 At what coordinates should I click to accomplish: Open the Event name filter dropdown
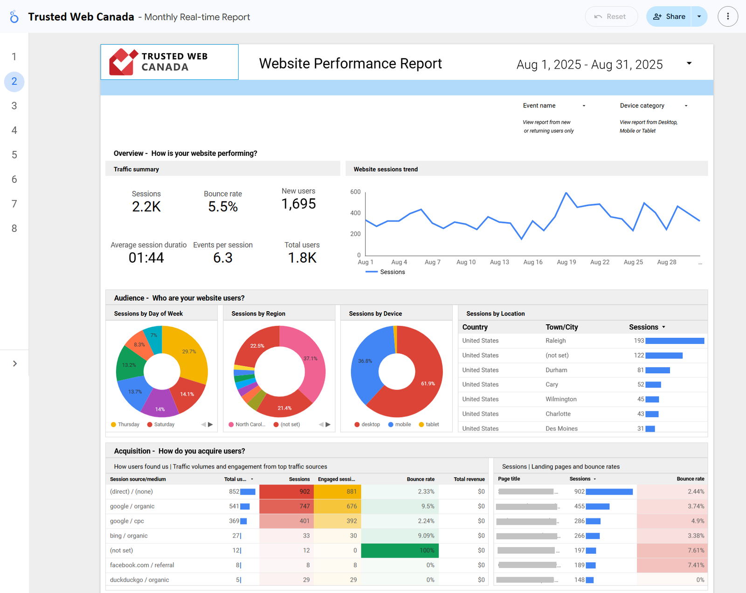(x=553, y=106)
